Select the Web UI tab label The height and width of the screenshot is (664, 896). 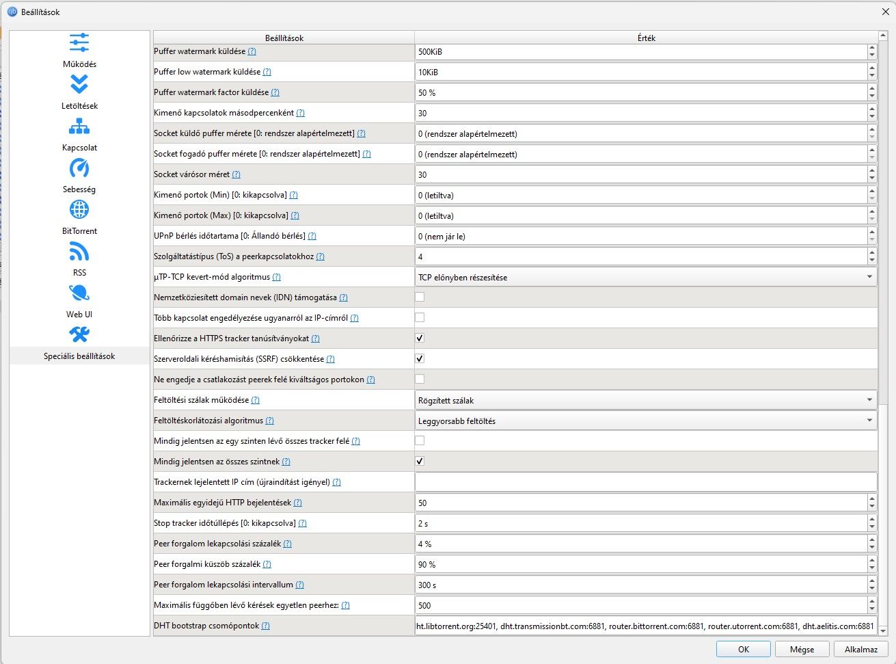79,315
